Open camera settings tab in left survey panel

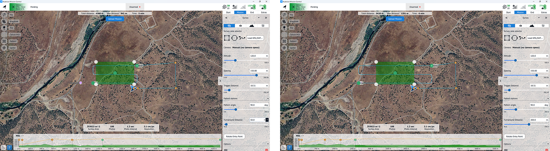pyautogui.click(x=240, y=26)
